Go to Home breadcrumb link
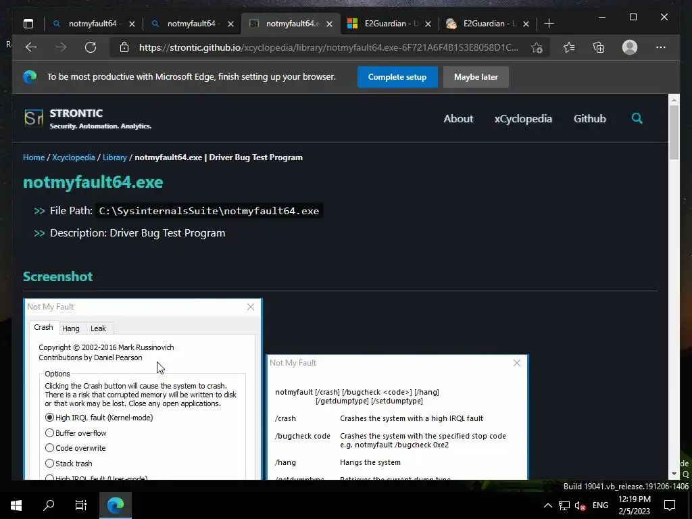This screenshot has height=519, width=692. tap(34, 157)
